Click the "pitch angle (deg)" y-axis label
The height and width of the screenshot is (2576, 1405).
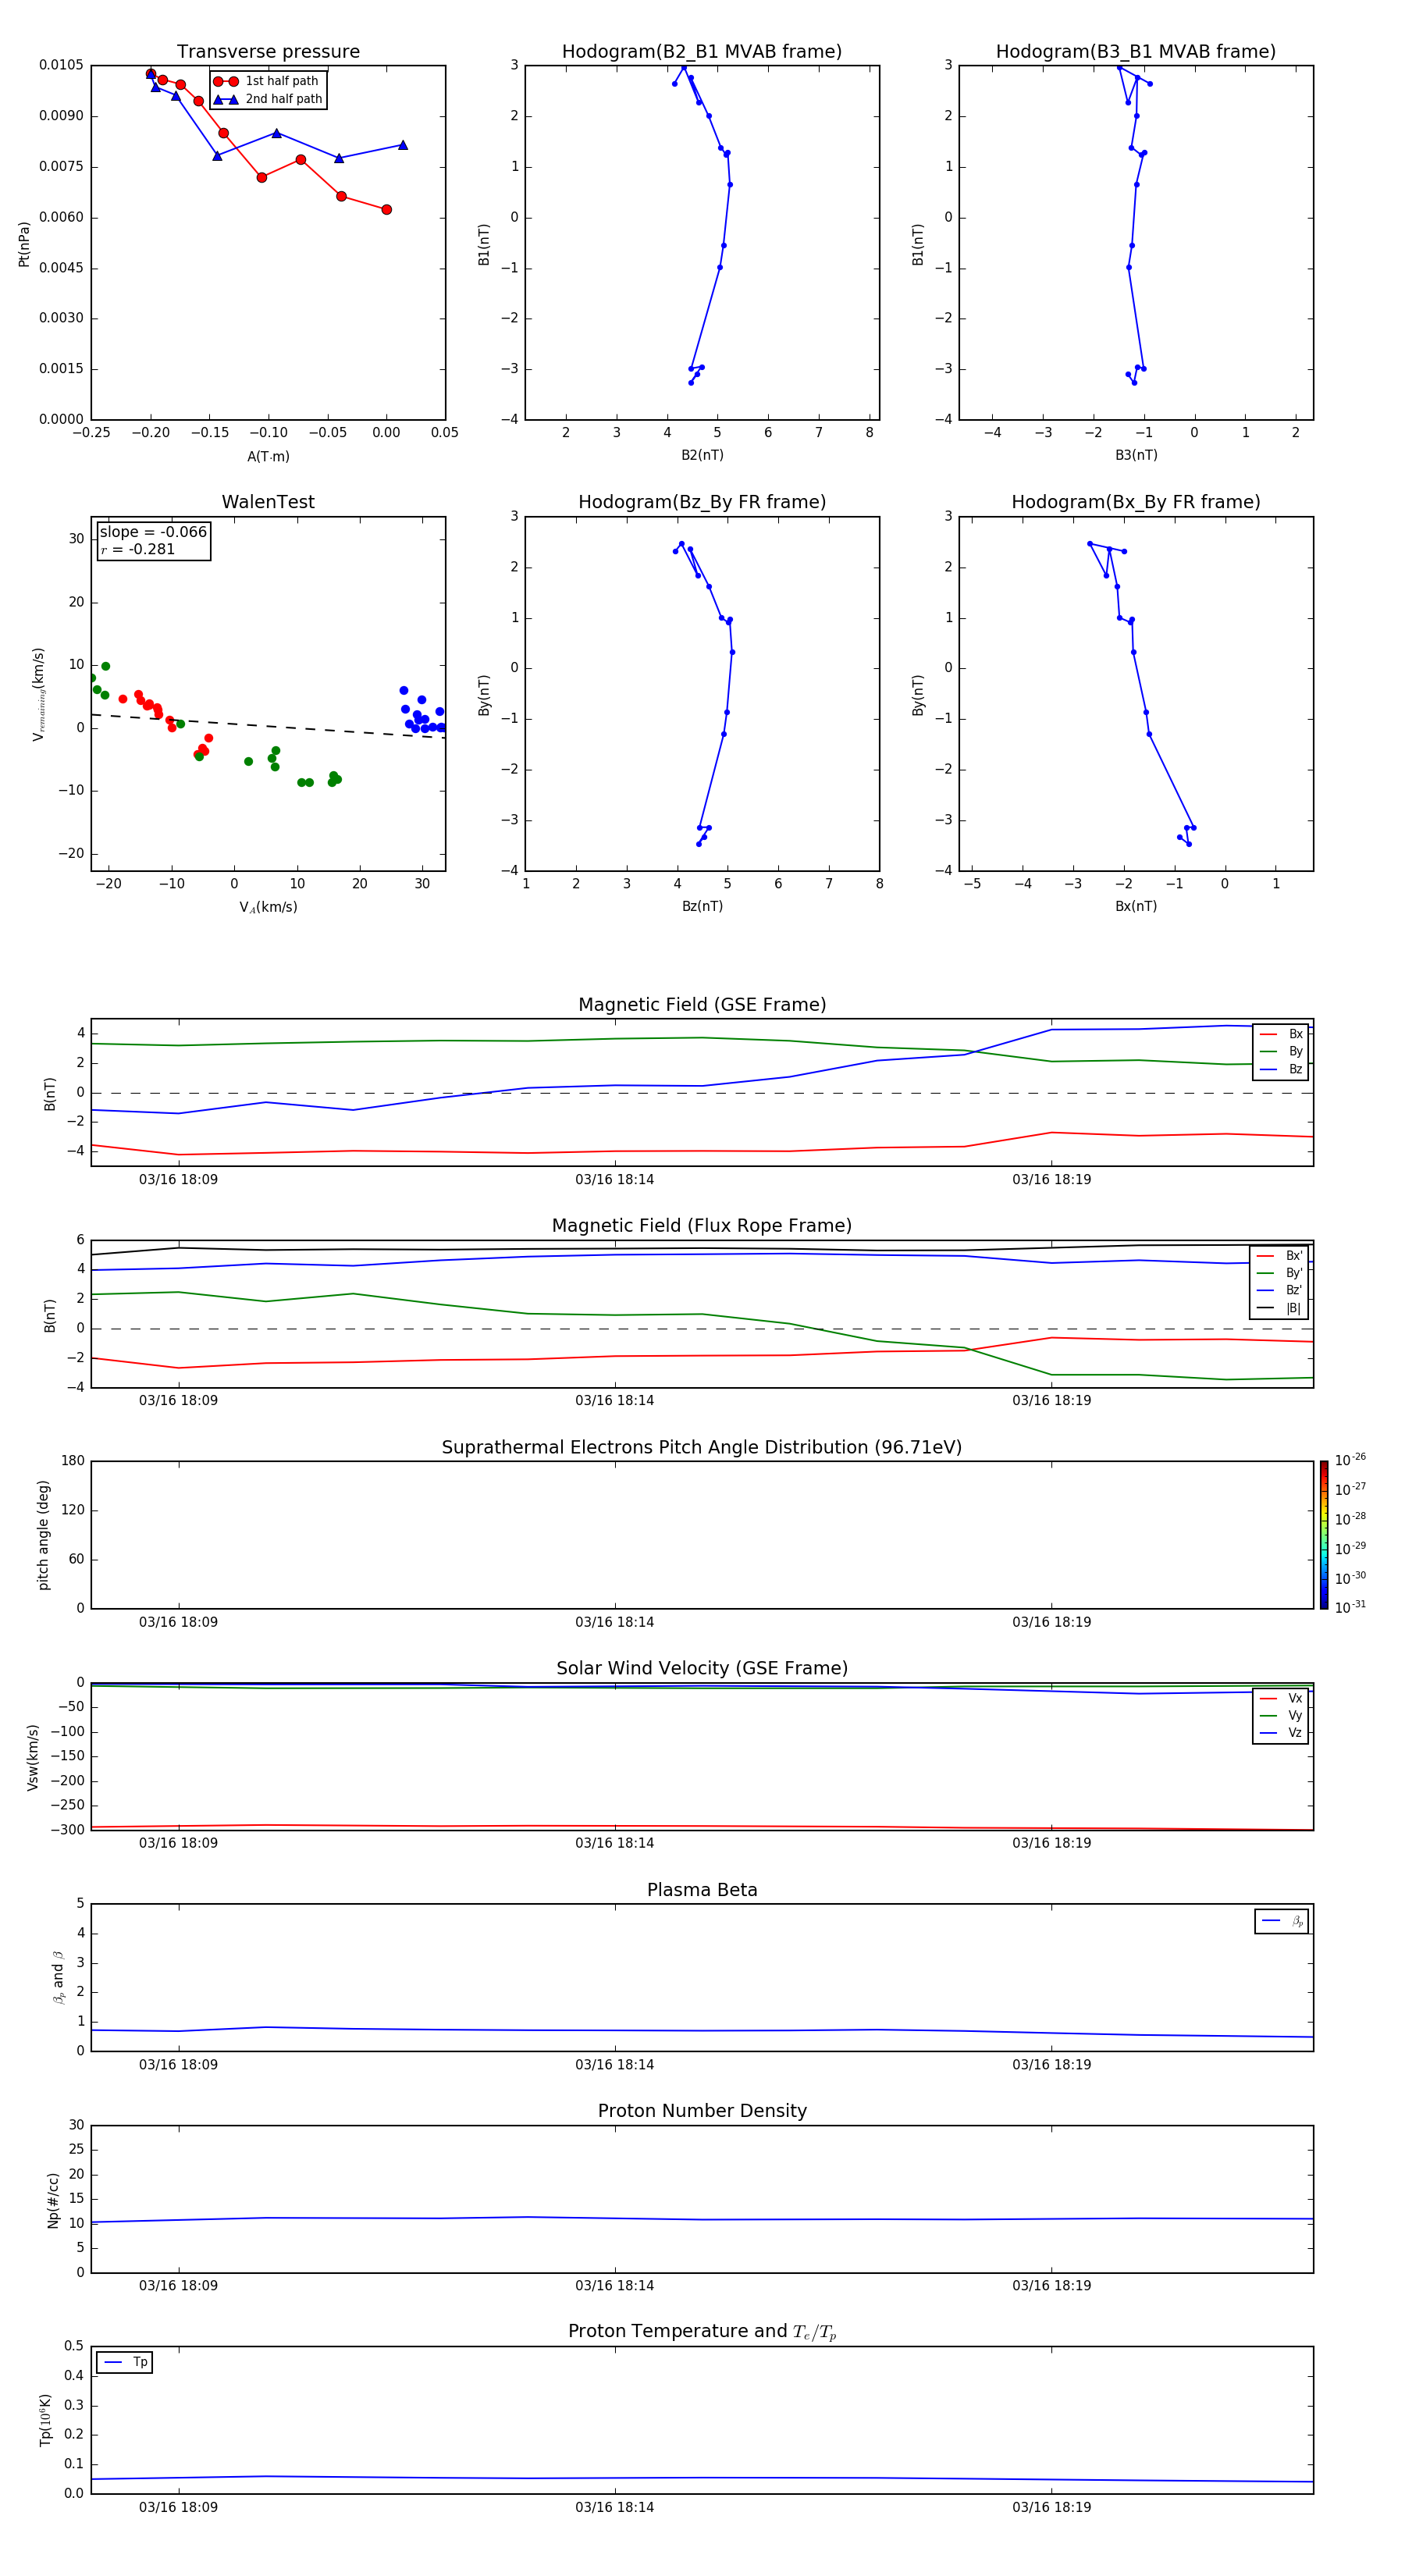pos(43,1535)
